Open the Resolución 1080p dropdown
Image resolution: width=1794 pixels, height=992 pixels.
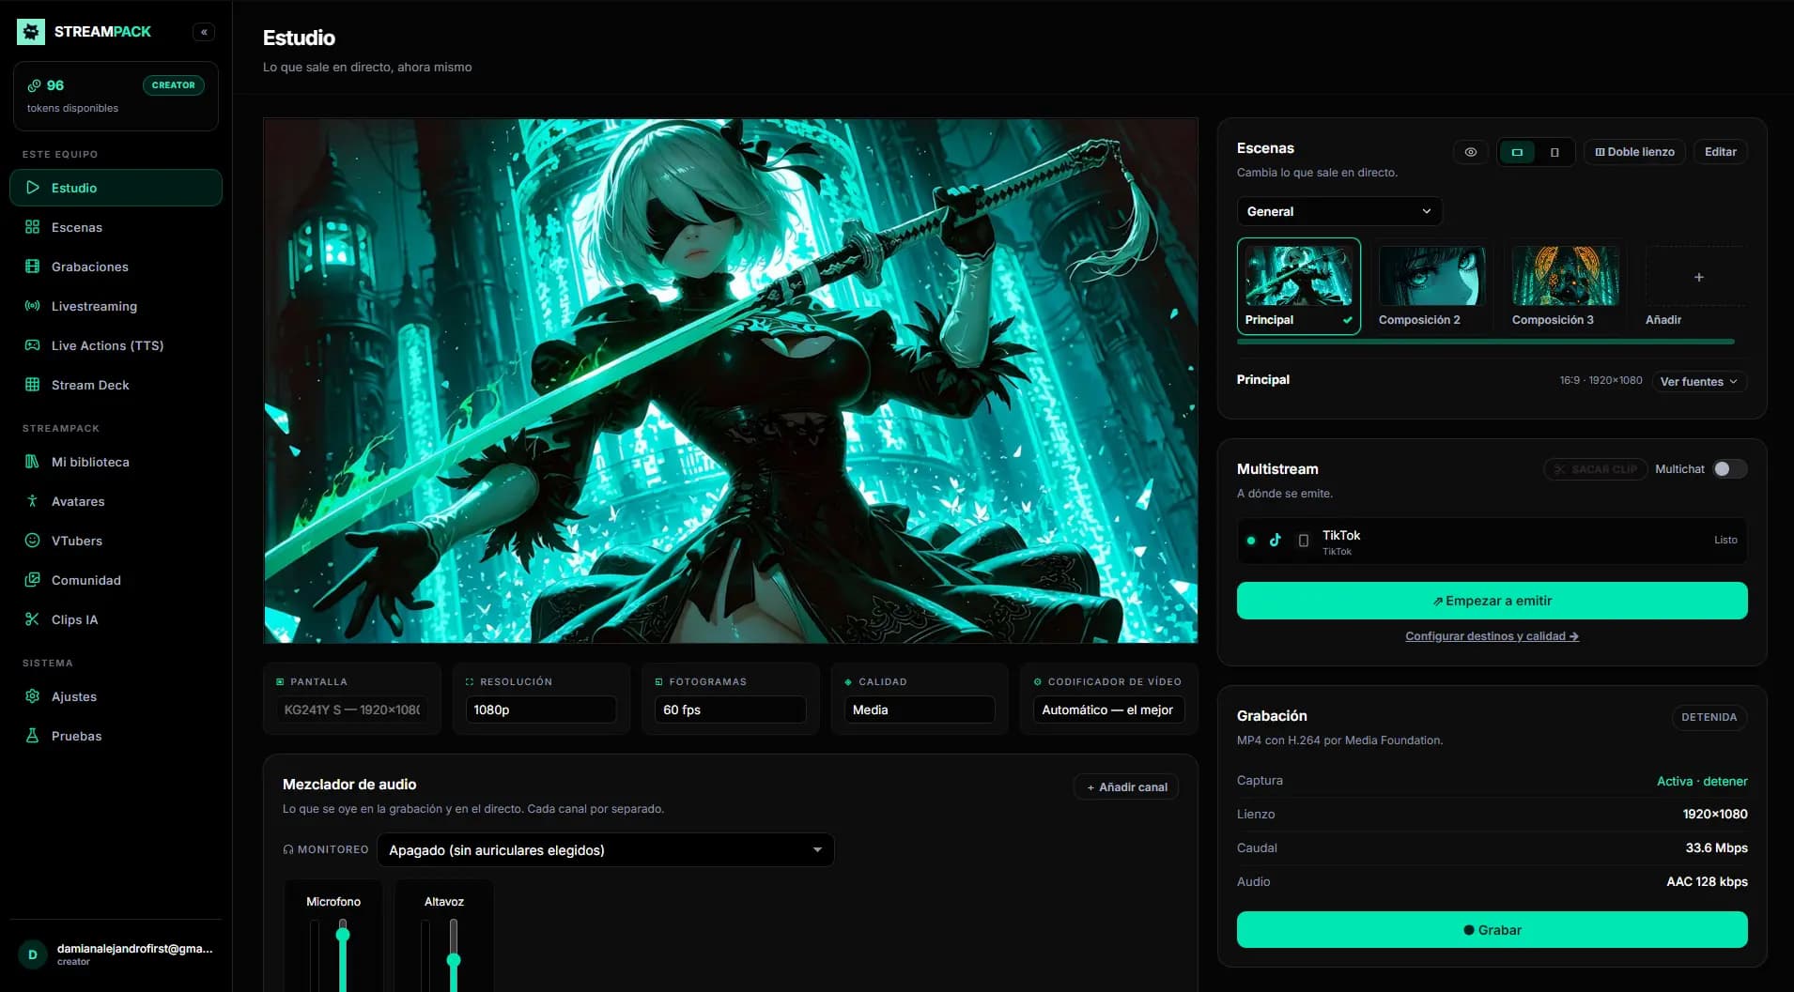(541, 710)
